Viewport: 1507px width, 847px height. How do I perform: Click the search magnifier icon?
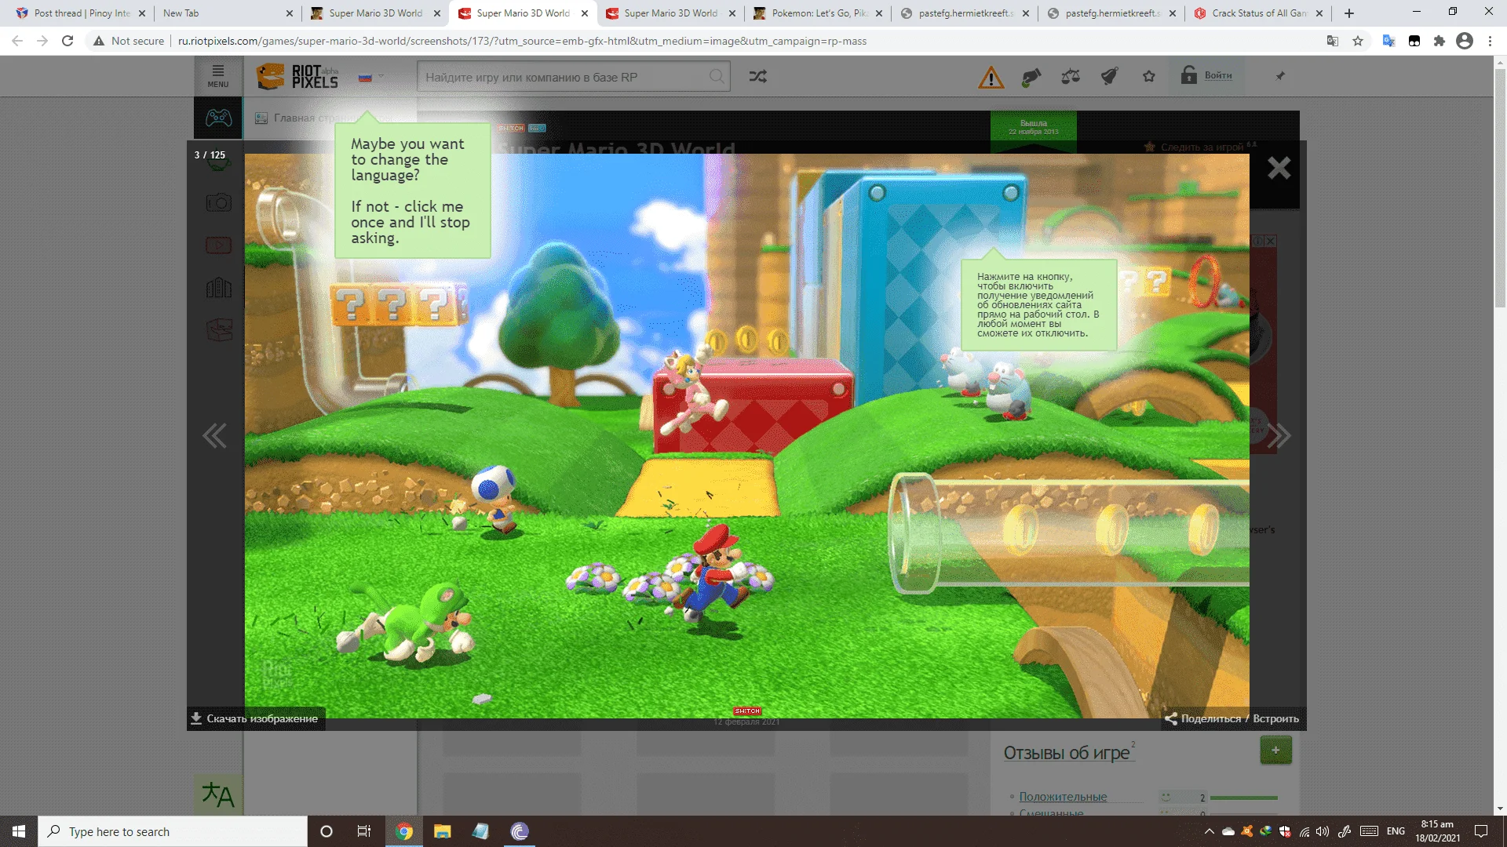[717, 77]
